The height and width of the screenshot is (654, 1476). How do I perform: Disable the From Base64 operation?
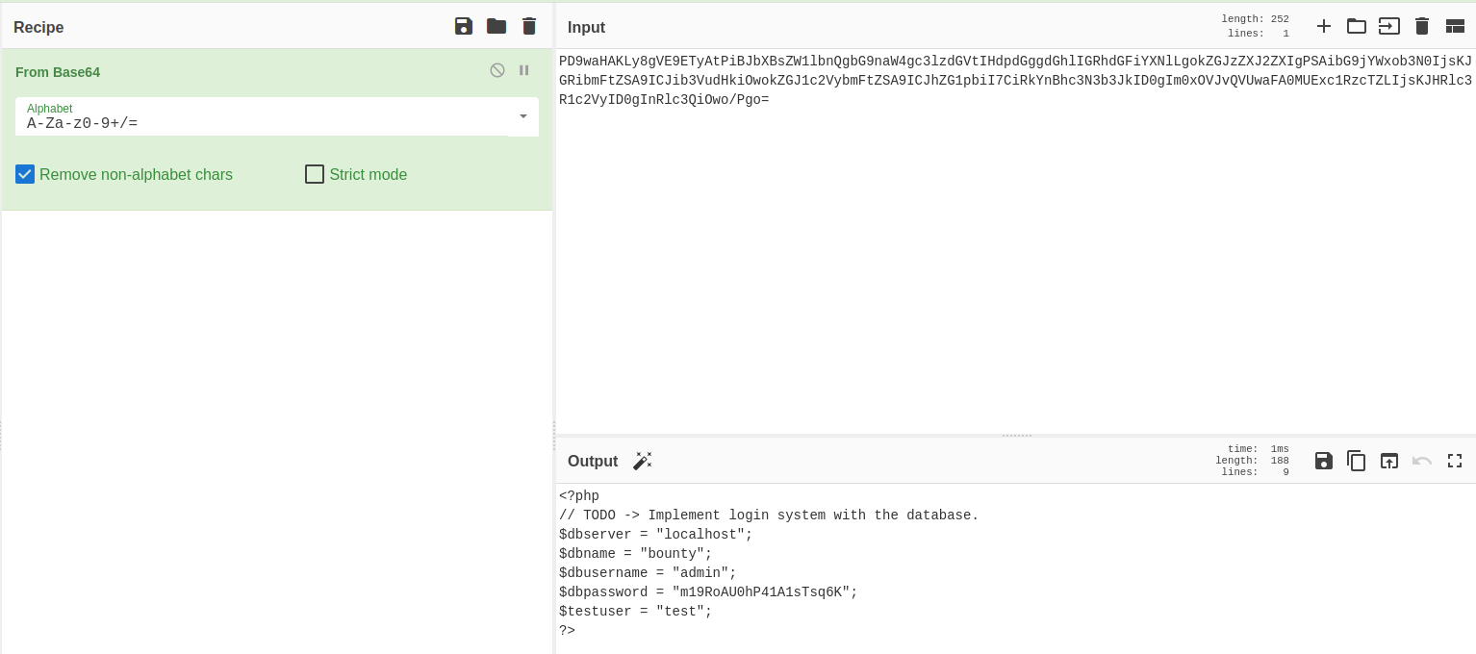coord(497,70)
